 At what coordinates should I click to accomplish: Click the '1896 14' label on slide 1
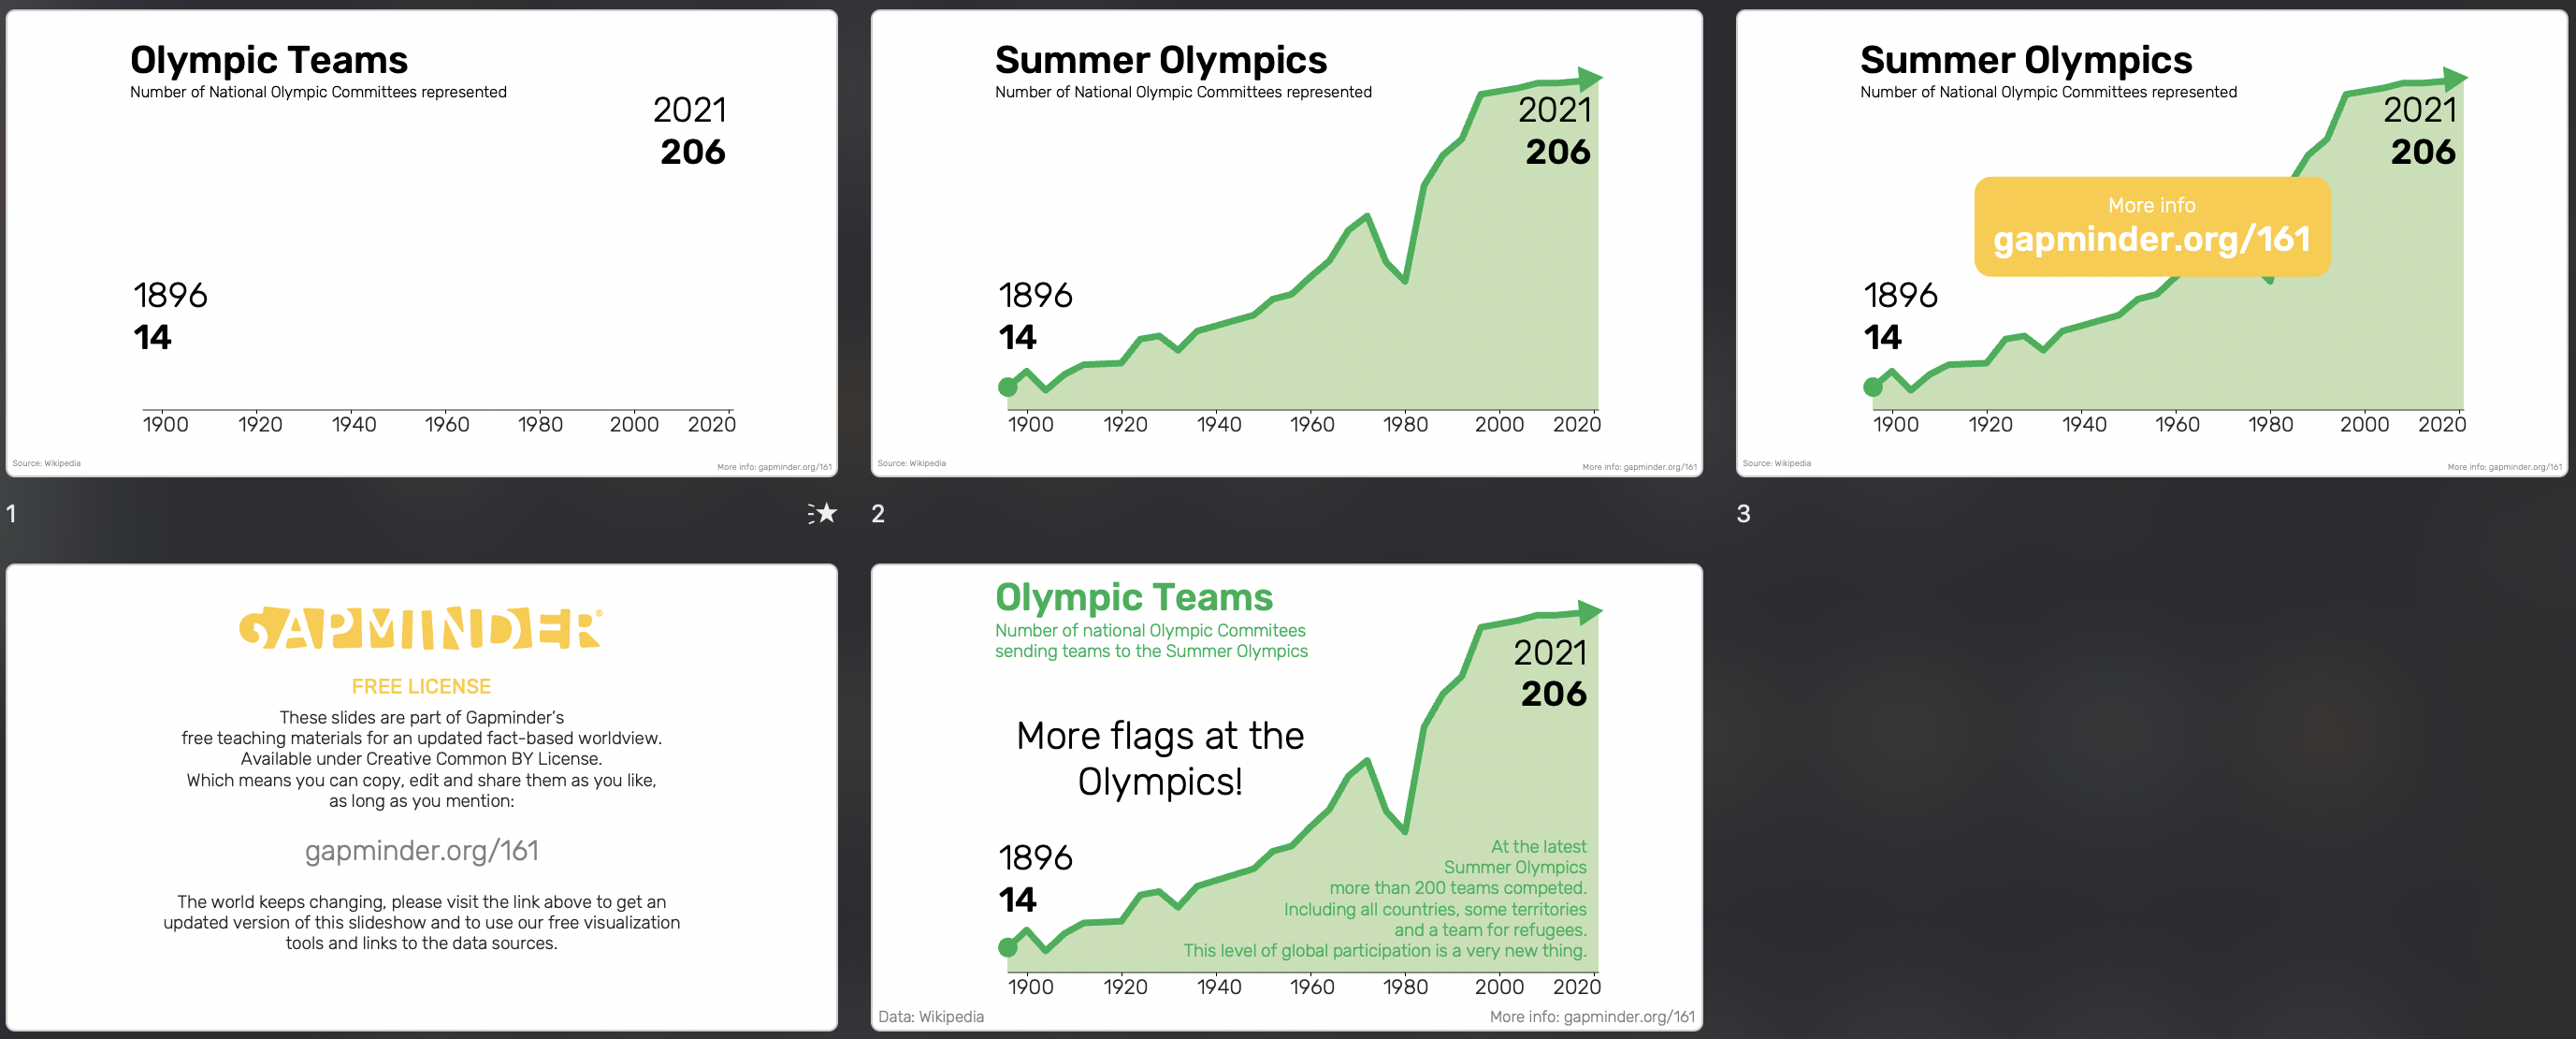tap(170, 315)
